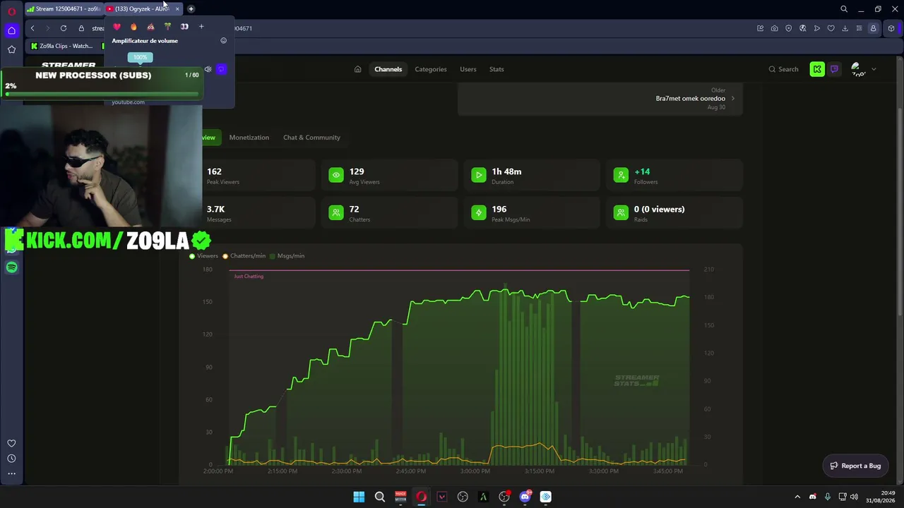Image resolution: width=904 pixels, height=508 pixels.
Task: Open the 72 Chatters card
Action: tap(389, 212)
